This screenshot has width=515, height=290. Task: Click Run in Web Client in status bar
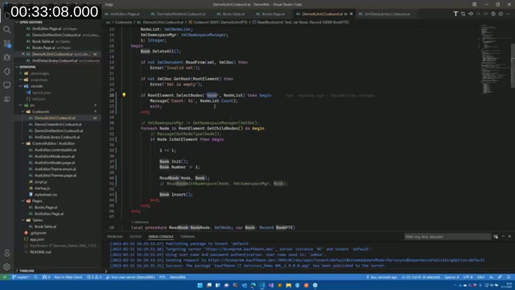(x=68, y=277)
